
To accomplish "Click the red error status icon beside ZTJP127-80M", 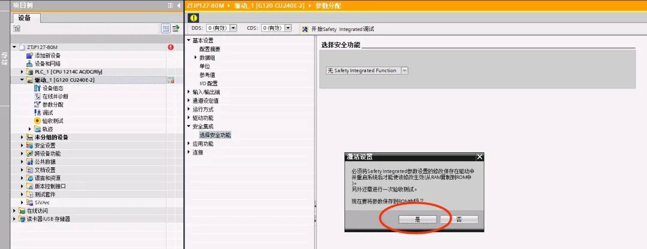I will (x=171, y=47).
